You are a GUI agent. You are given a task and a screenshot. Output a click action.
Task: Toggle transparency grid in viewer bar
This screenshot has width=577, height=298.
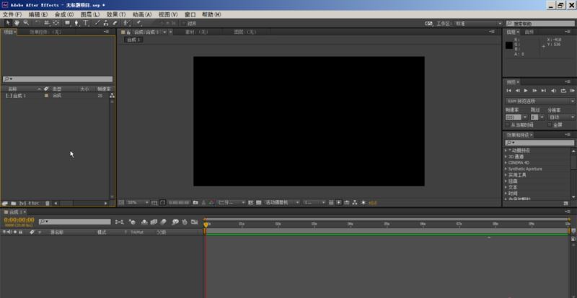[x=259, y=202]
